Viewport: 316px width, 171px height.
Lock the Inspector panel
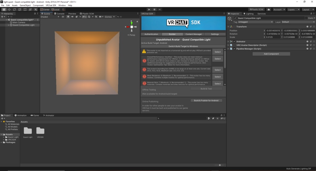tap(311, 14)
